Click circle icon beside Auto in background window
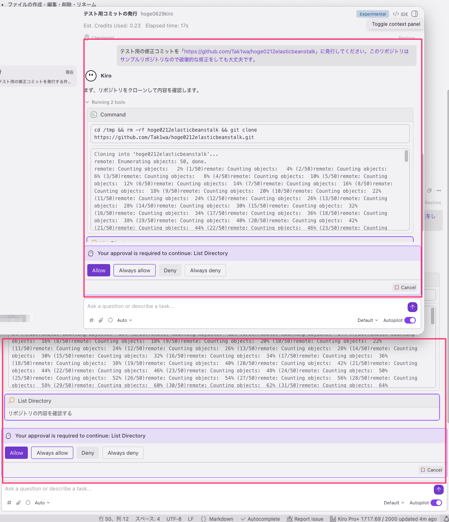Screen dimensions: 449x522 coord(28,503)
